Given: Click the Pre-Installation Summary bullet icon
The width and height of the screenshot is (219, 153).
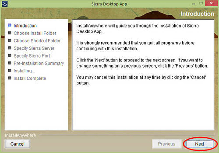Looking at the screenshot, I should point(10,63).
